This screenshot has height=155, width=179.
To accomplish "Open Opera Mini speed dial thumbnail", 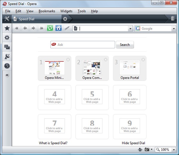I will [55, 68].
